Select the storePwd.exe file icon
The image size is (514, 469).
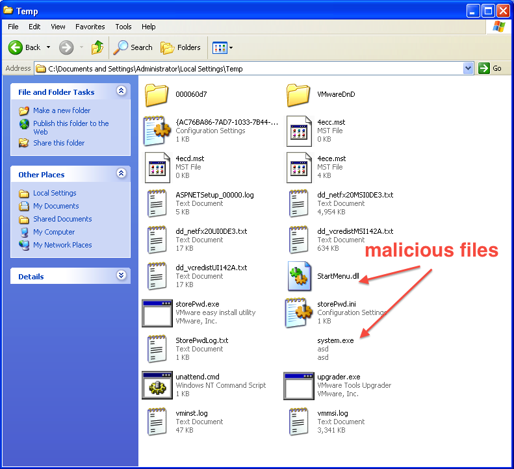pos(157,312)
